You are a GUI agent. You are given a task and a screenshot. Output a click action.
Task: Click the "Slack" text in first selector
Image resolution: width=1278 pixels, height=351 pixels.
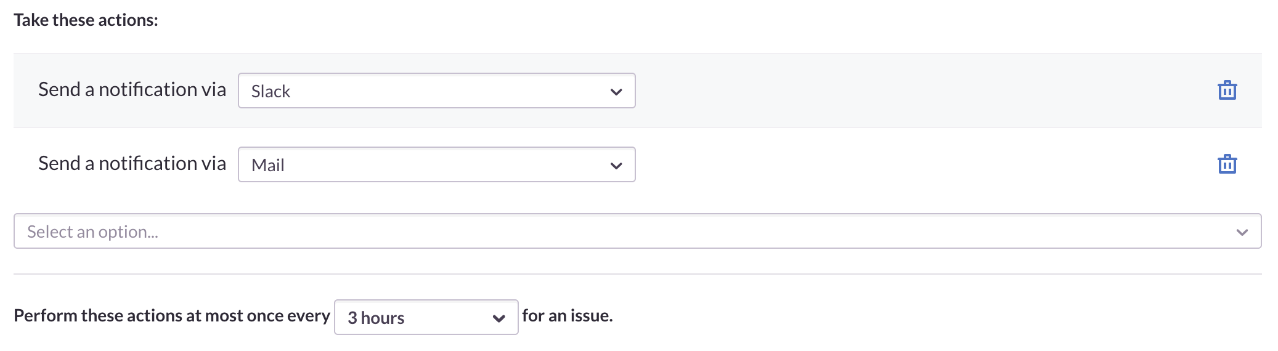coord(271,91)
